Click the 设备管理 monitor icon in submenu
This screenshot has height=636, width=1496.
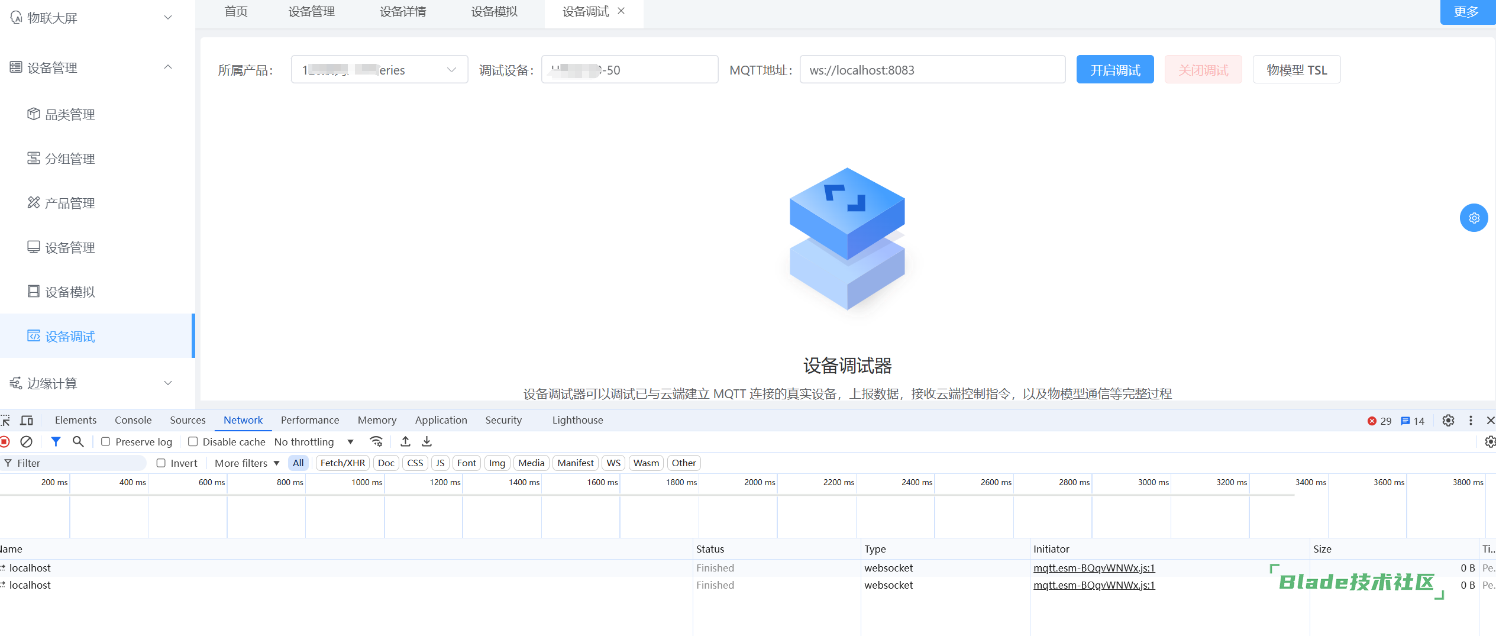(x=34, y=247)
